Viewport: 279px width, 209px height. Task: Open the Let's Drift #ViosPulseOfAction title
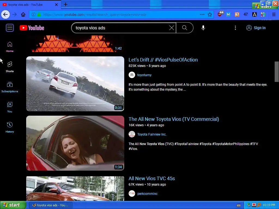pyautogui.click(x=163, y=60)
